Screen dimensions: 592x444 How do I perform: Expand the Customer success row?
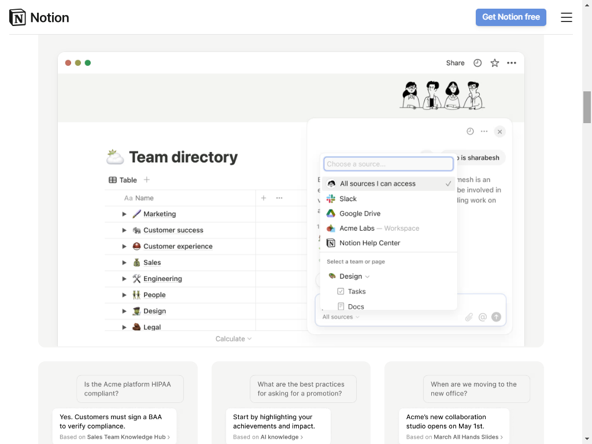point(124,230)
